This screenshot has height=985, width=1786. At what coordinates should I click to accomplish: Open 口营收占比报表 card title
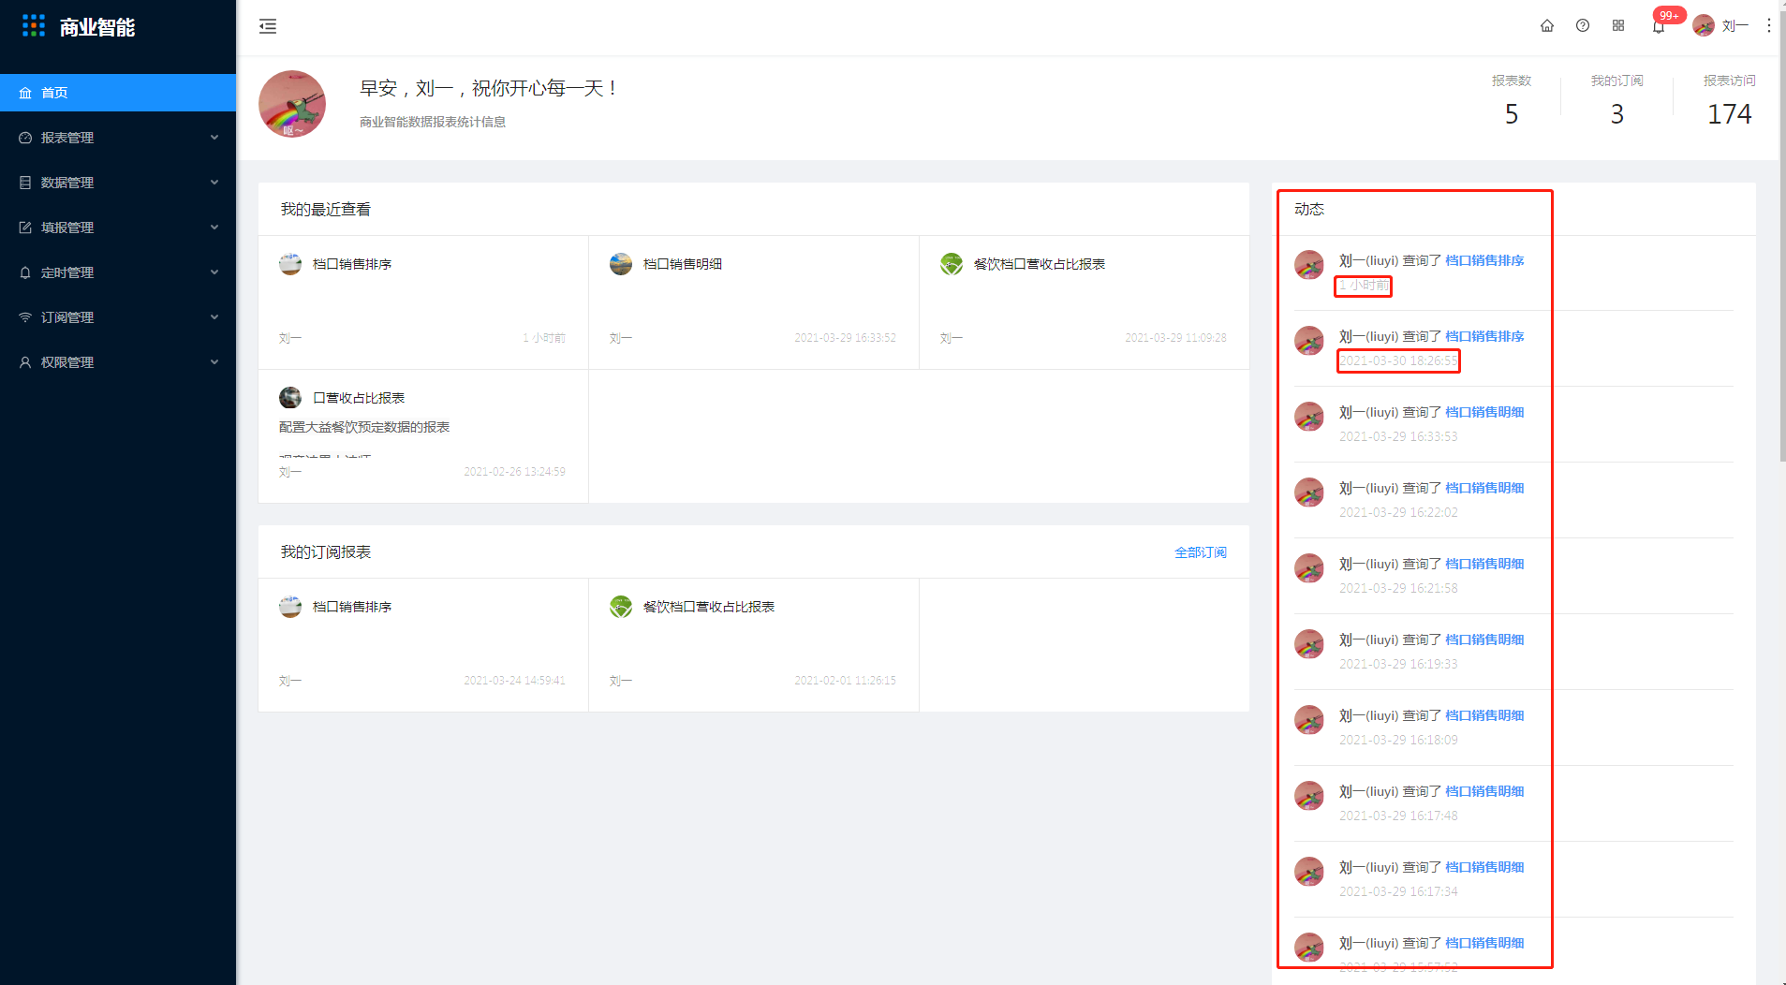[x=359, y=398]
